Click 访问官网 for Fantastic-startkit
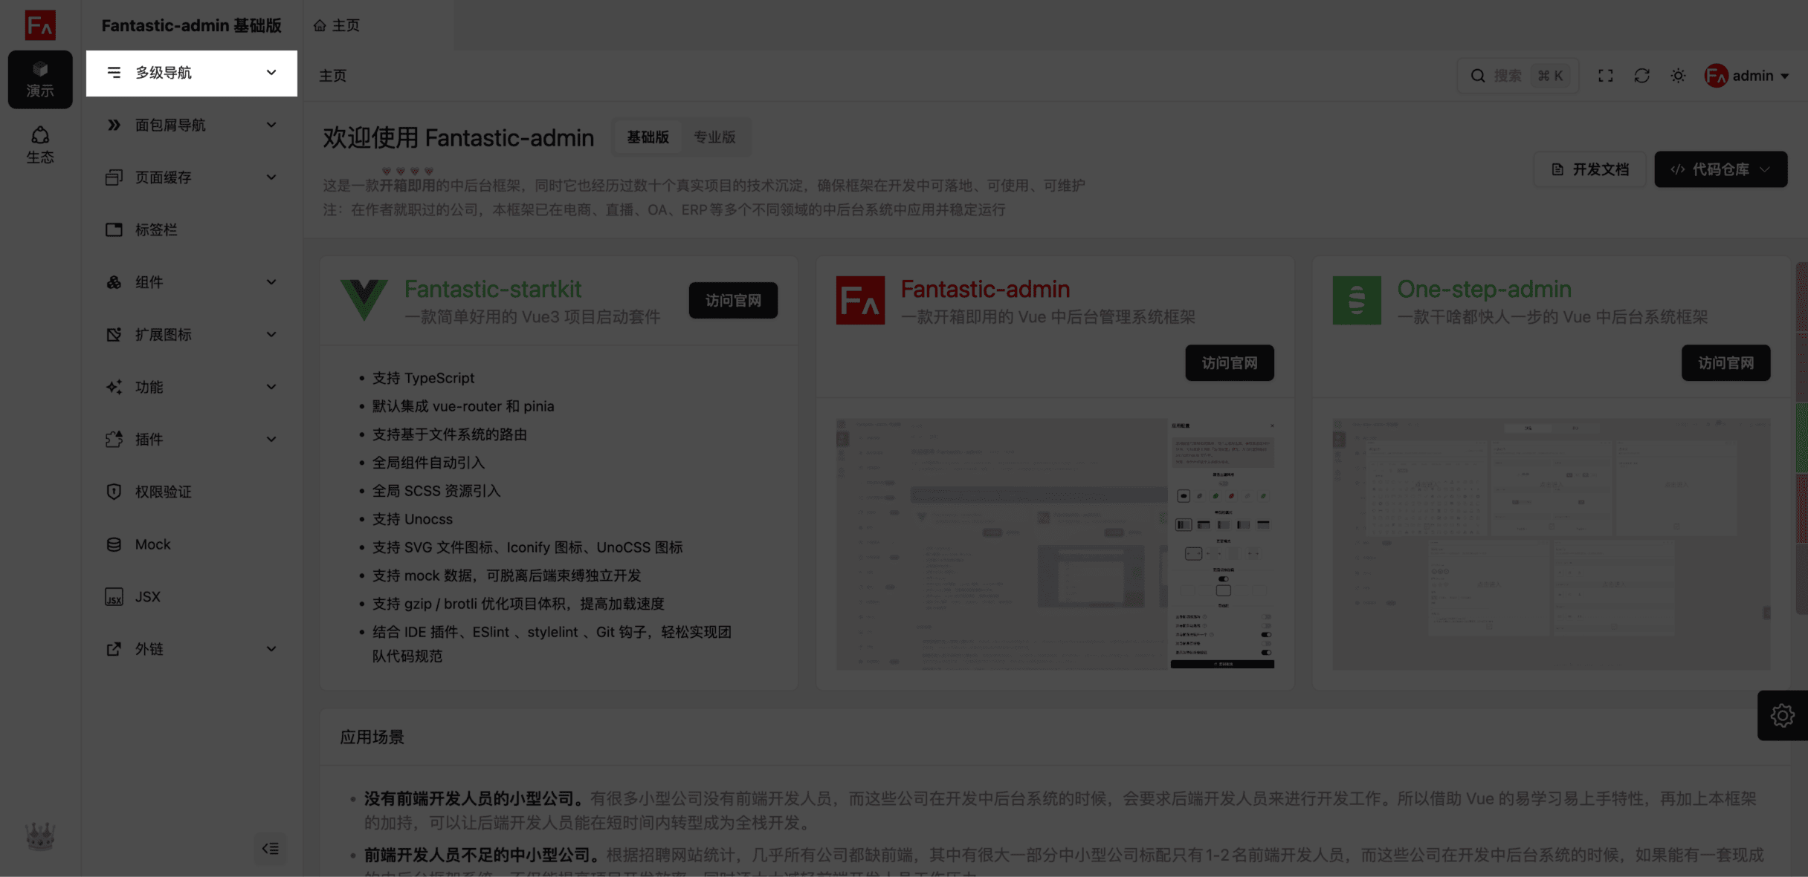The width and height of the screenshot is (1808, 877). (733, 301)
